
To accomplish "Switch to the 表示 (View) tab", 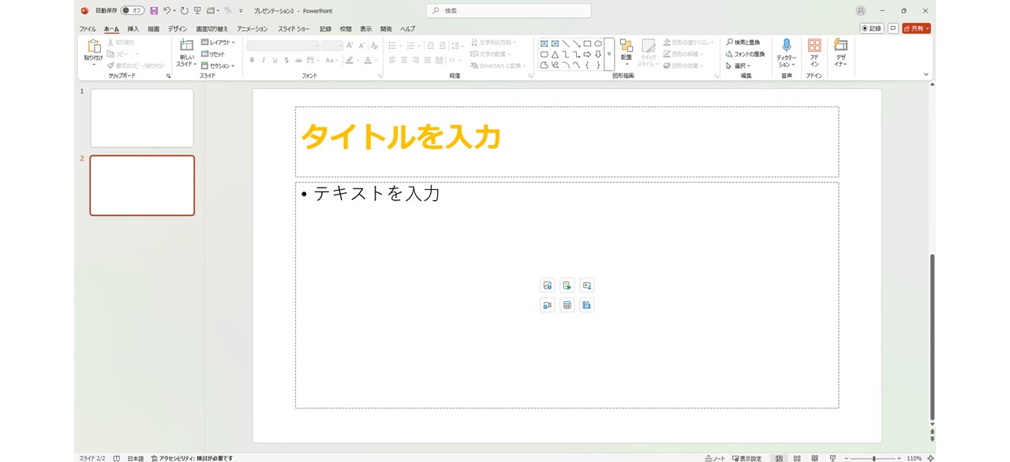I will 366,29.
